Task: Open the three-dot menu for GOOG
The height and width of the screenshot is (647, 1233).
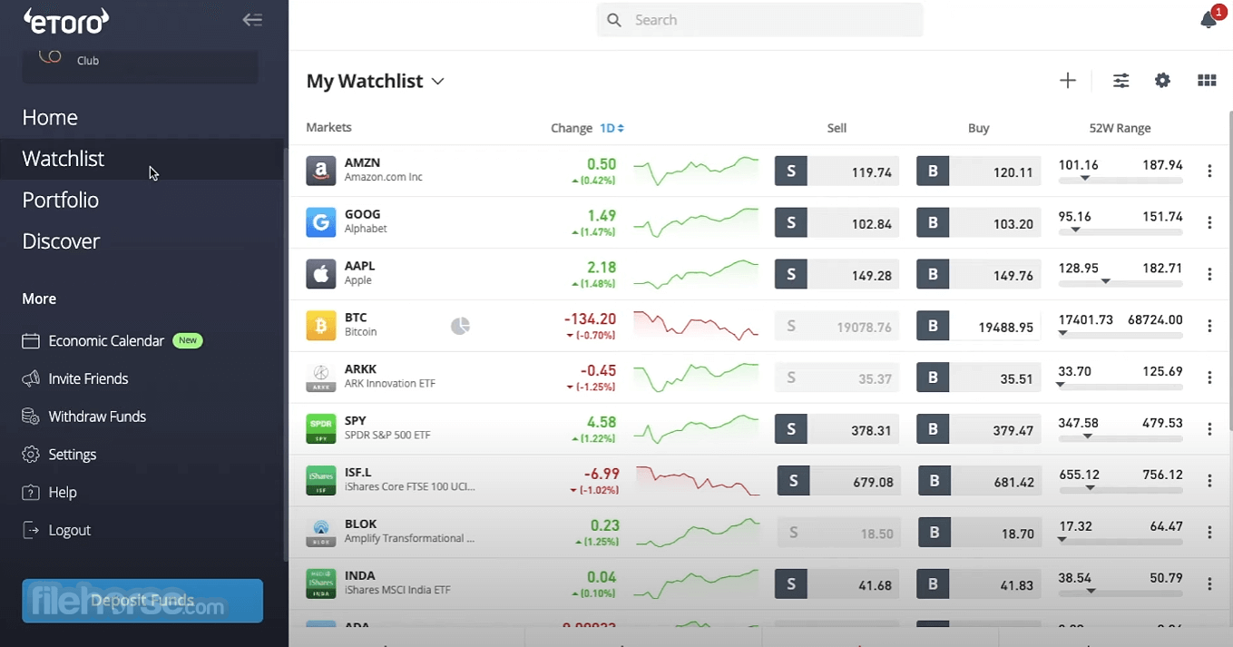Action: pyautogui.click(x=1209, y=222)
